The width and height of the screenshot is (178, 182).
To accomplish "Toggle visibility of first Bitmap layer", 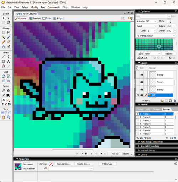I will pyautogui.click(x=142, y=75).
